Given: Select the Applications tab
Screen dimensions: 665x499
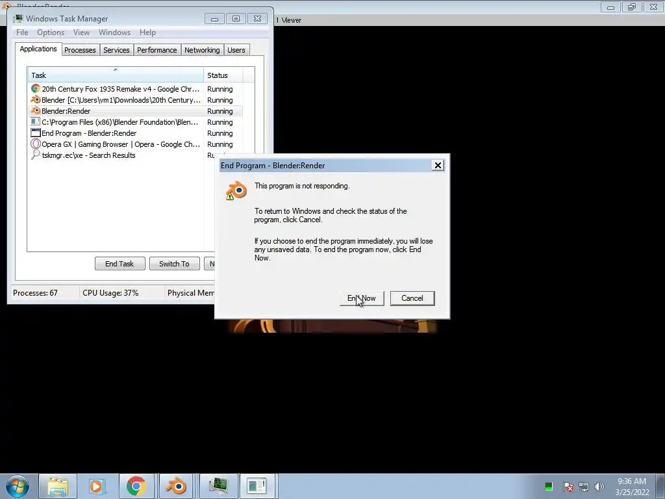Looking at the screenshot, I should [x=38, y=49].
